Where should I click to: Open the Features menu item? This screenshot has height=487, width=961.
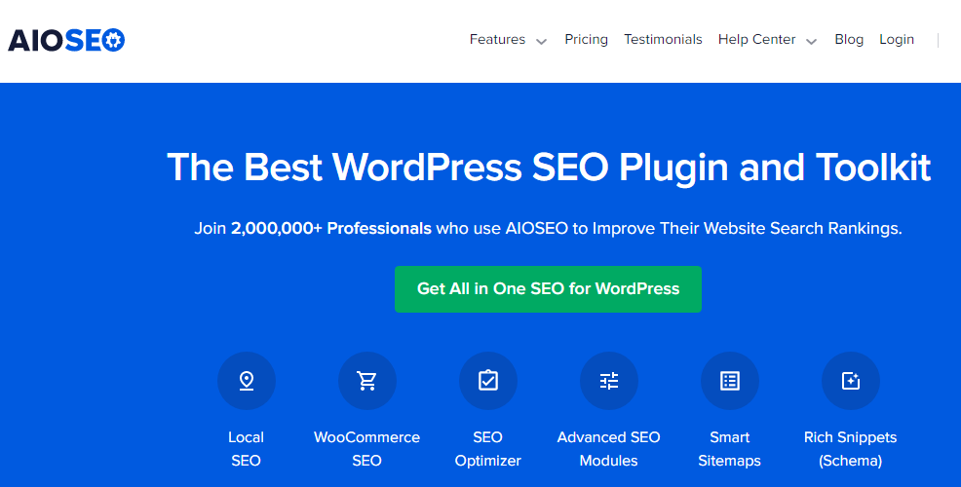pyautogui.click(x=497, y=39)
